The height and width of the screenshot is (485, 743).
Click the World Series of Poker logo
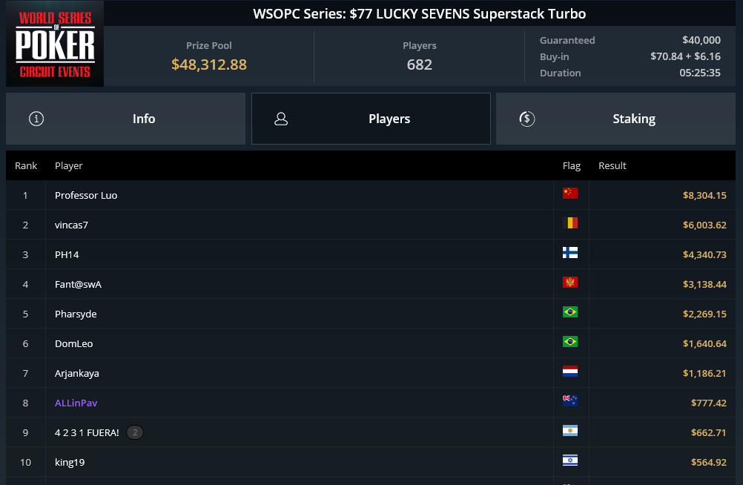[55, 44]
